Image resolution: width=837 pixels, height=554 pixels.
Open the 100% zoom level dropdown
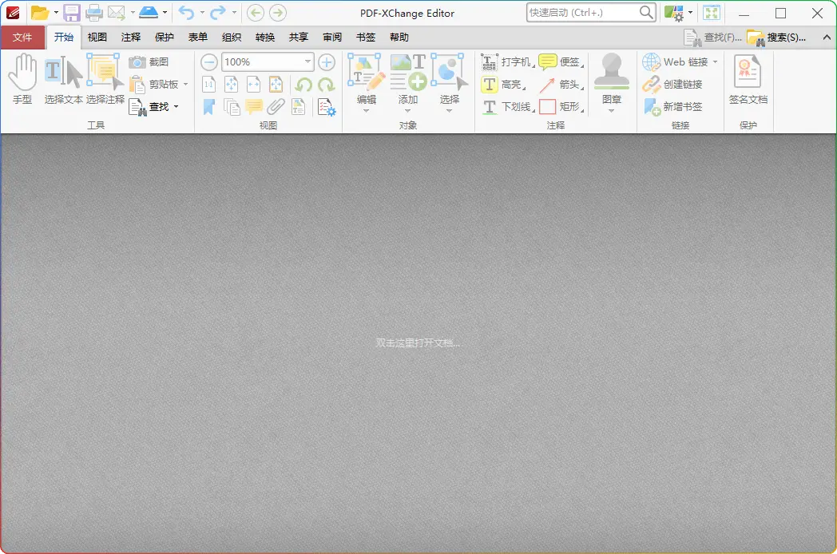(308, 62)
